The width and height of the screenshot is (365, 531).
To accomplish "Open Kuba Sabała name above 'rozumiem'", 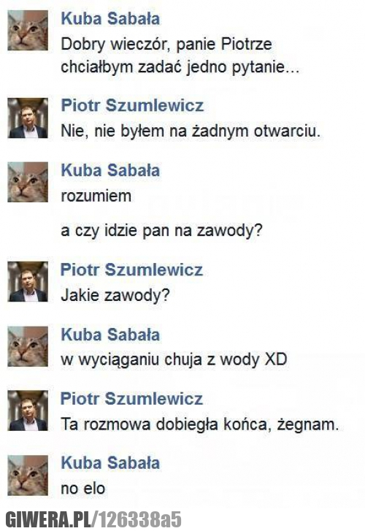I will 110,170.
